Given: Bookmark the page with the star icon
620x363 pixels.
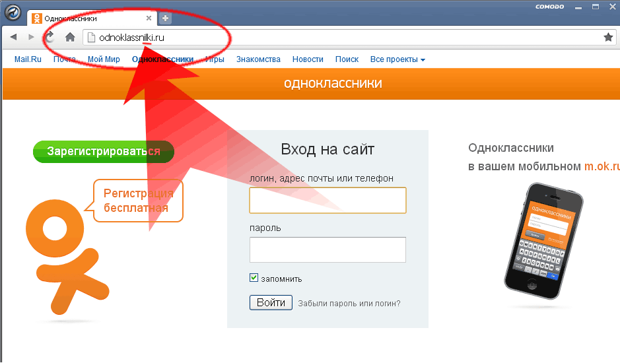Looking at the screenshot, I should [608, 37].
